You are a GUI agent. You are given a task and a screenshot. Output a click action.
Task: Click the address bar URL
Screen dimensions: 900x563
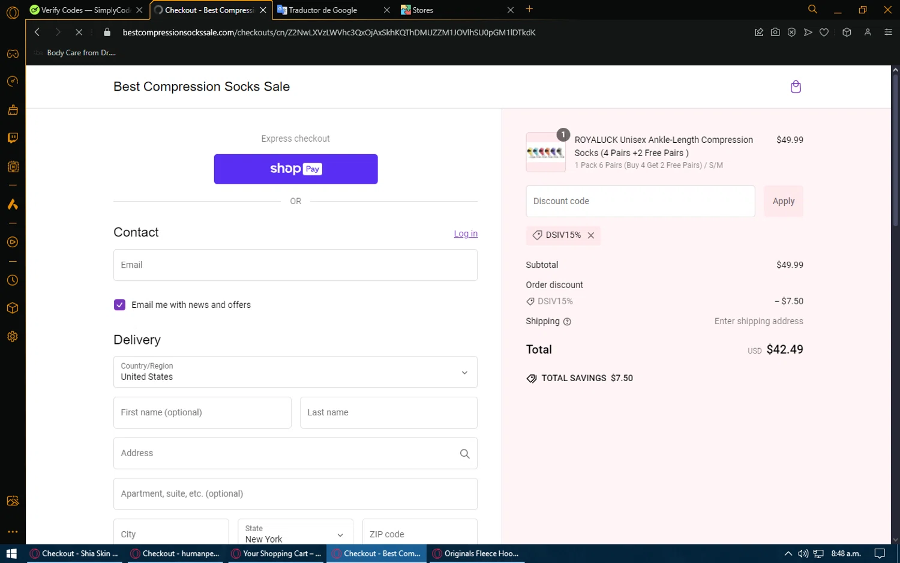[x=329, y=32]
